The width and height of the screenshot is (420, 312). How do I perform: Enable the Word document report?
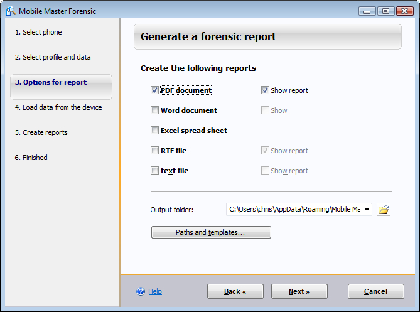154,110
